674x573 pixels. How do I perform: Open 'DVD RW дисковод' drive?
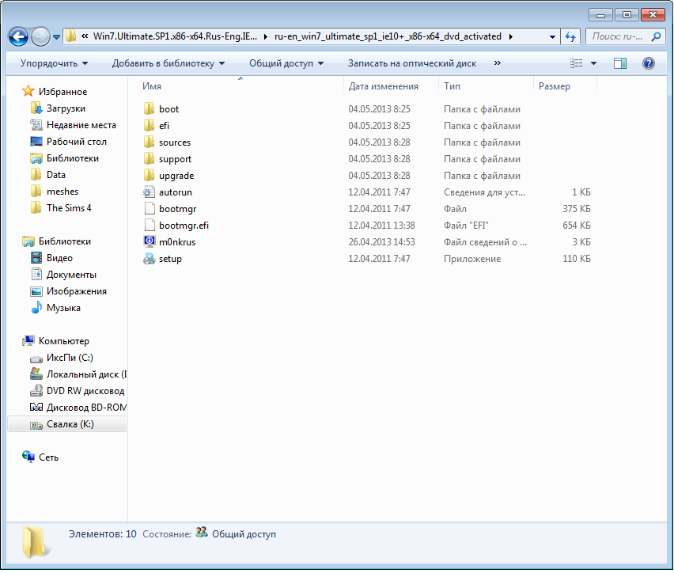pos(85,391)
